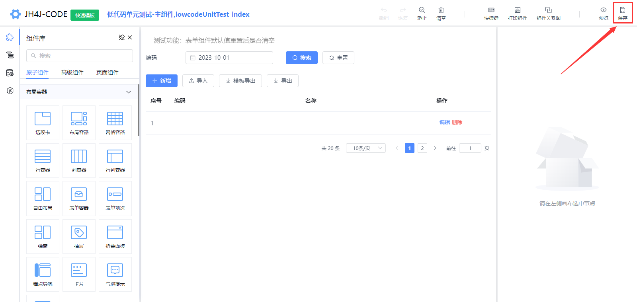Open the data source settings sidebar icon
The image size is (637, 302).
coord(10,73)
